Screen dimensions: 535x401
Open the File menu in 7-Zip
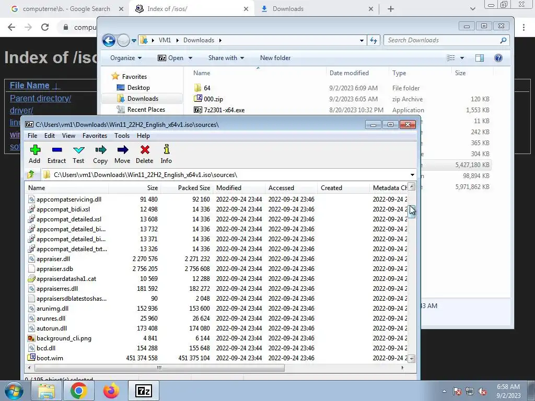point(32,136)
